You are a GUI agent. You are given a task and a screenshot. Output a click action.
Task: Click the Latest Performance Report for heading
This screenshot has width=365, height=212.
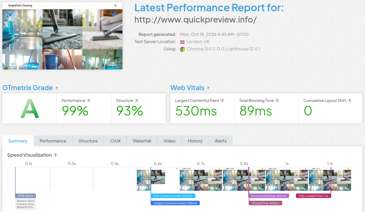[209, 8]
